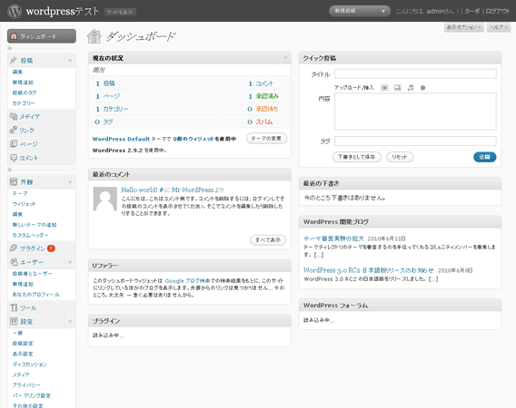Click the large dashboard house title icon
Screen dimensions: 516x408
click(x=94, y=35)
